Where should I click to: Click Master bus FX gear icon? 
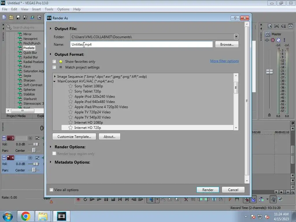273,40
